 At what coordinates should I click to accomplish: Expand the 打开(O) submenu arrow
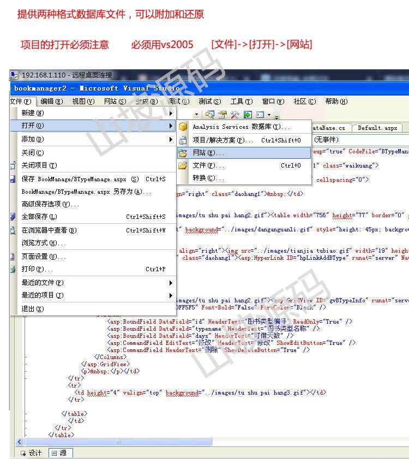[171, 126]
